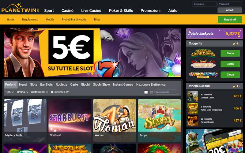Open the Starburst game thumbnail
The image size is (245, 153).
point(70,120)
